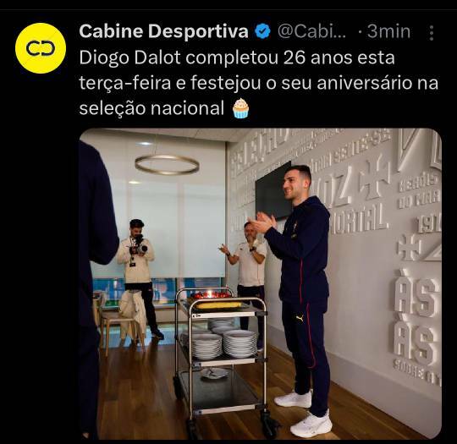The image size is (457, 444).
Task: Open the 3min timestamp link
Action: [x=388, y=31]
